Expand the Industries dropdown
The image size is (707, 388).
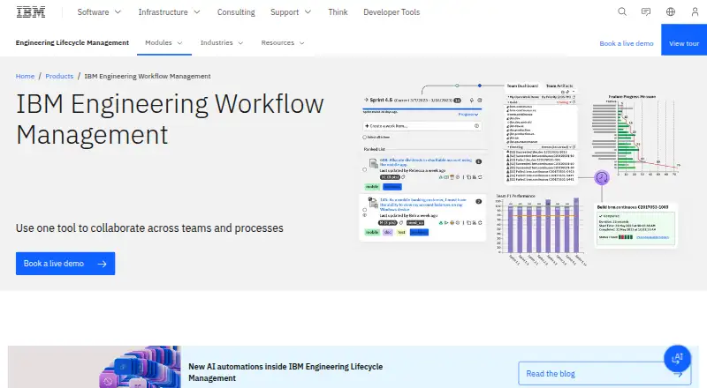[222, 42]
